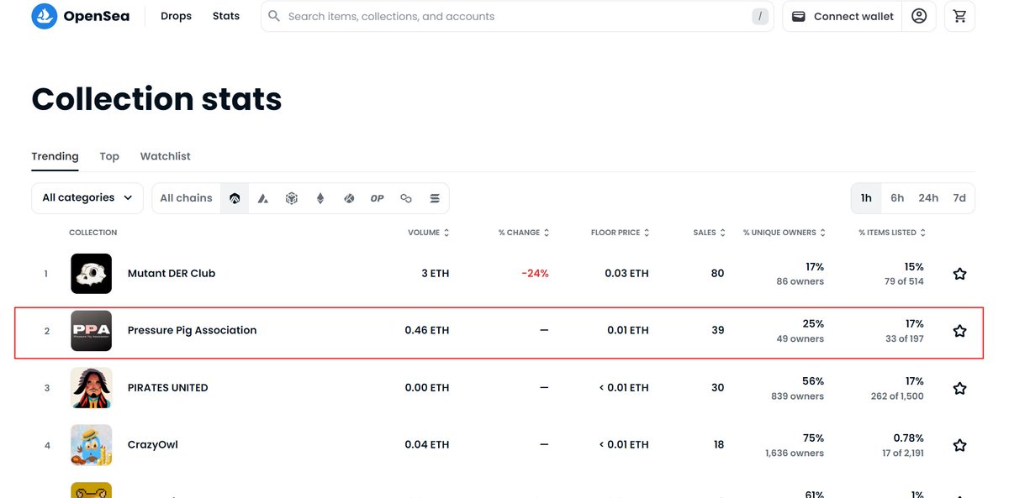
Task: Click the 49 owners text
Action: click(x=800, y=339)
